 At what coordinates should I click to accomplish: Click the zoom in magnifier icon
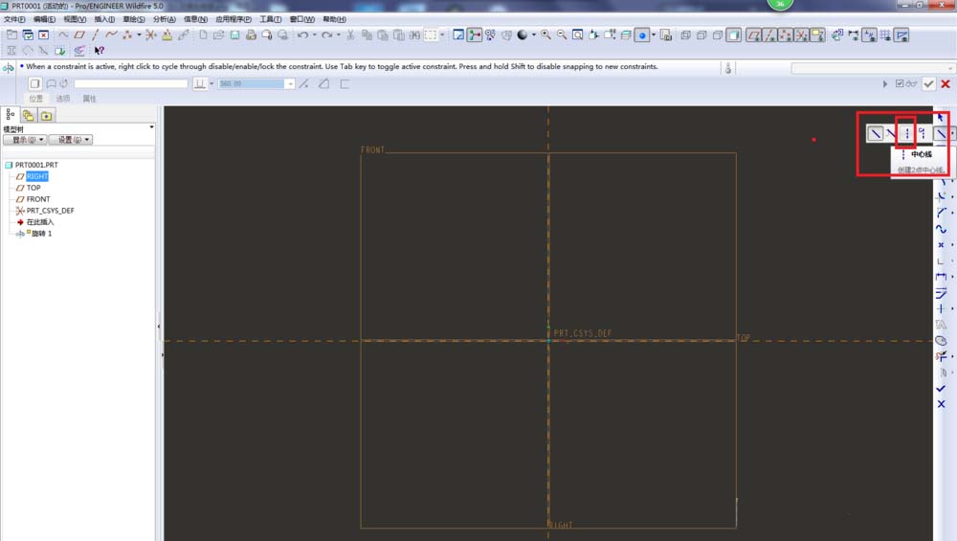click(545, 35)
